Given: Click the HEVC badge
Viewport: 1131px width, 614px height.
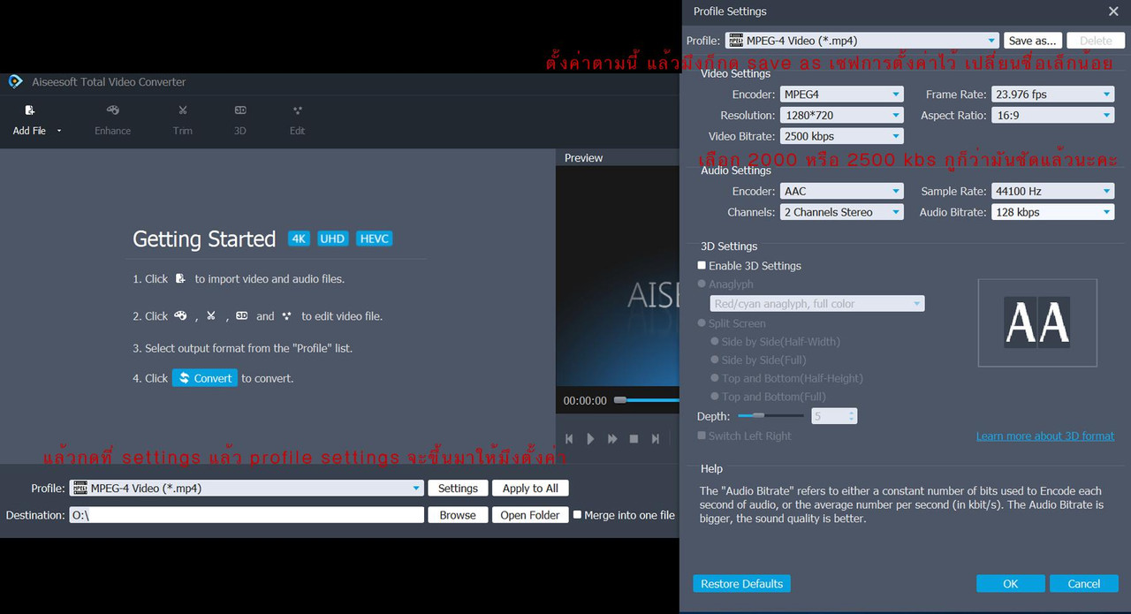Looking at the screenshot, I should pyautogui.click(x=374, y=239).
